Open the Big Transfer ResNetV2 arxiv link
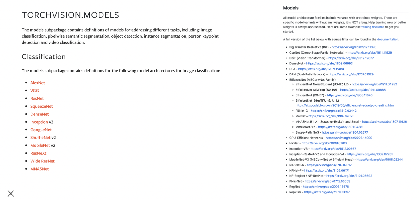This screenshot has width=419, height=200. tap(354, 47)
